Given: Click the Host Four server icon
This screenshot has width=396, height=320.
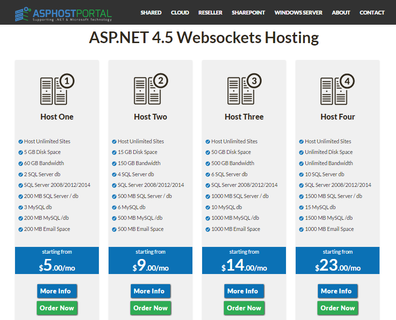Looking at the screenshot, I should [337, 89].
